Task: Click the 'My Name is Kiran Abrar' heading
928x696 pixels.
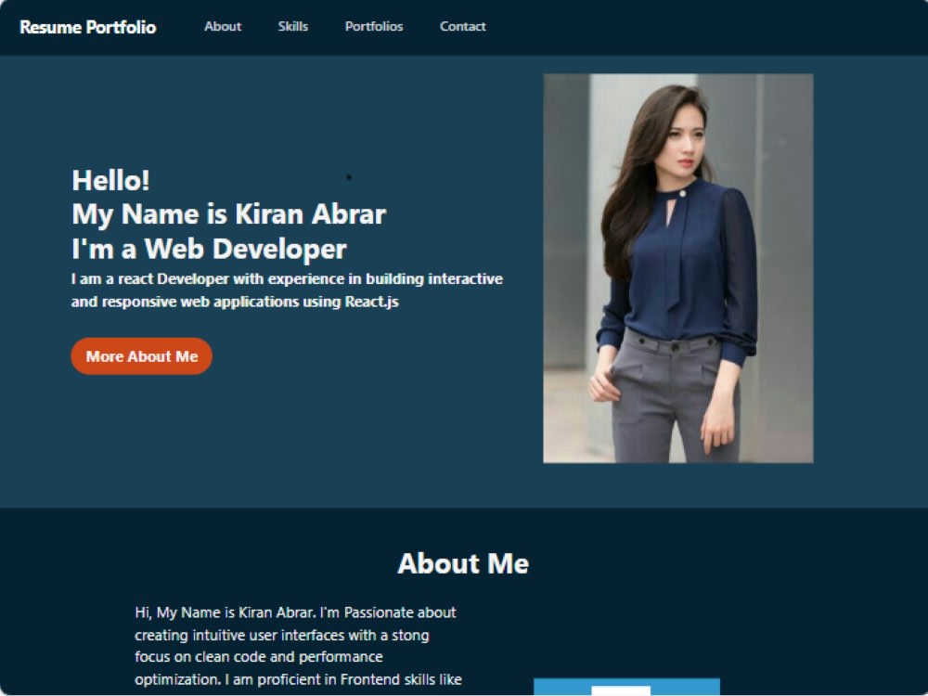Action: click(x=228, y=214)
